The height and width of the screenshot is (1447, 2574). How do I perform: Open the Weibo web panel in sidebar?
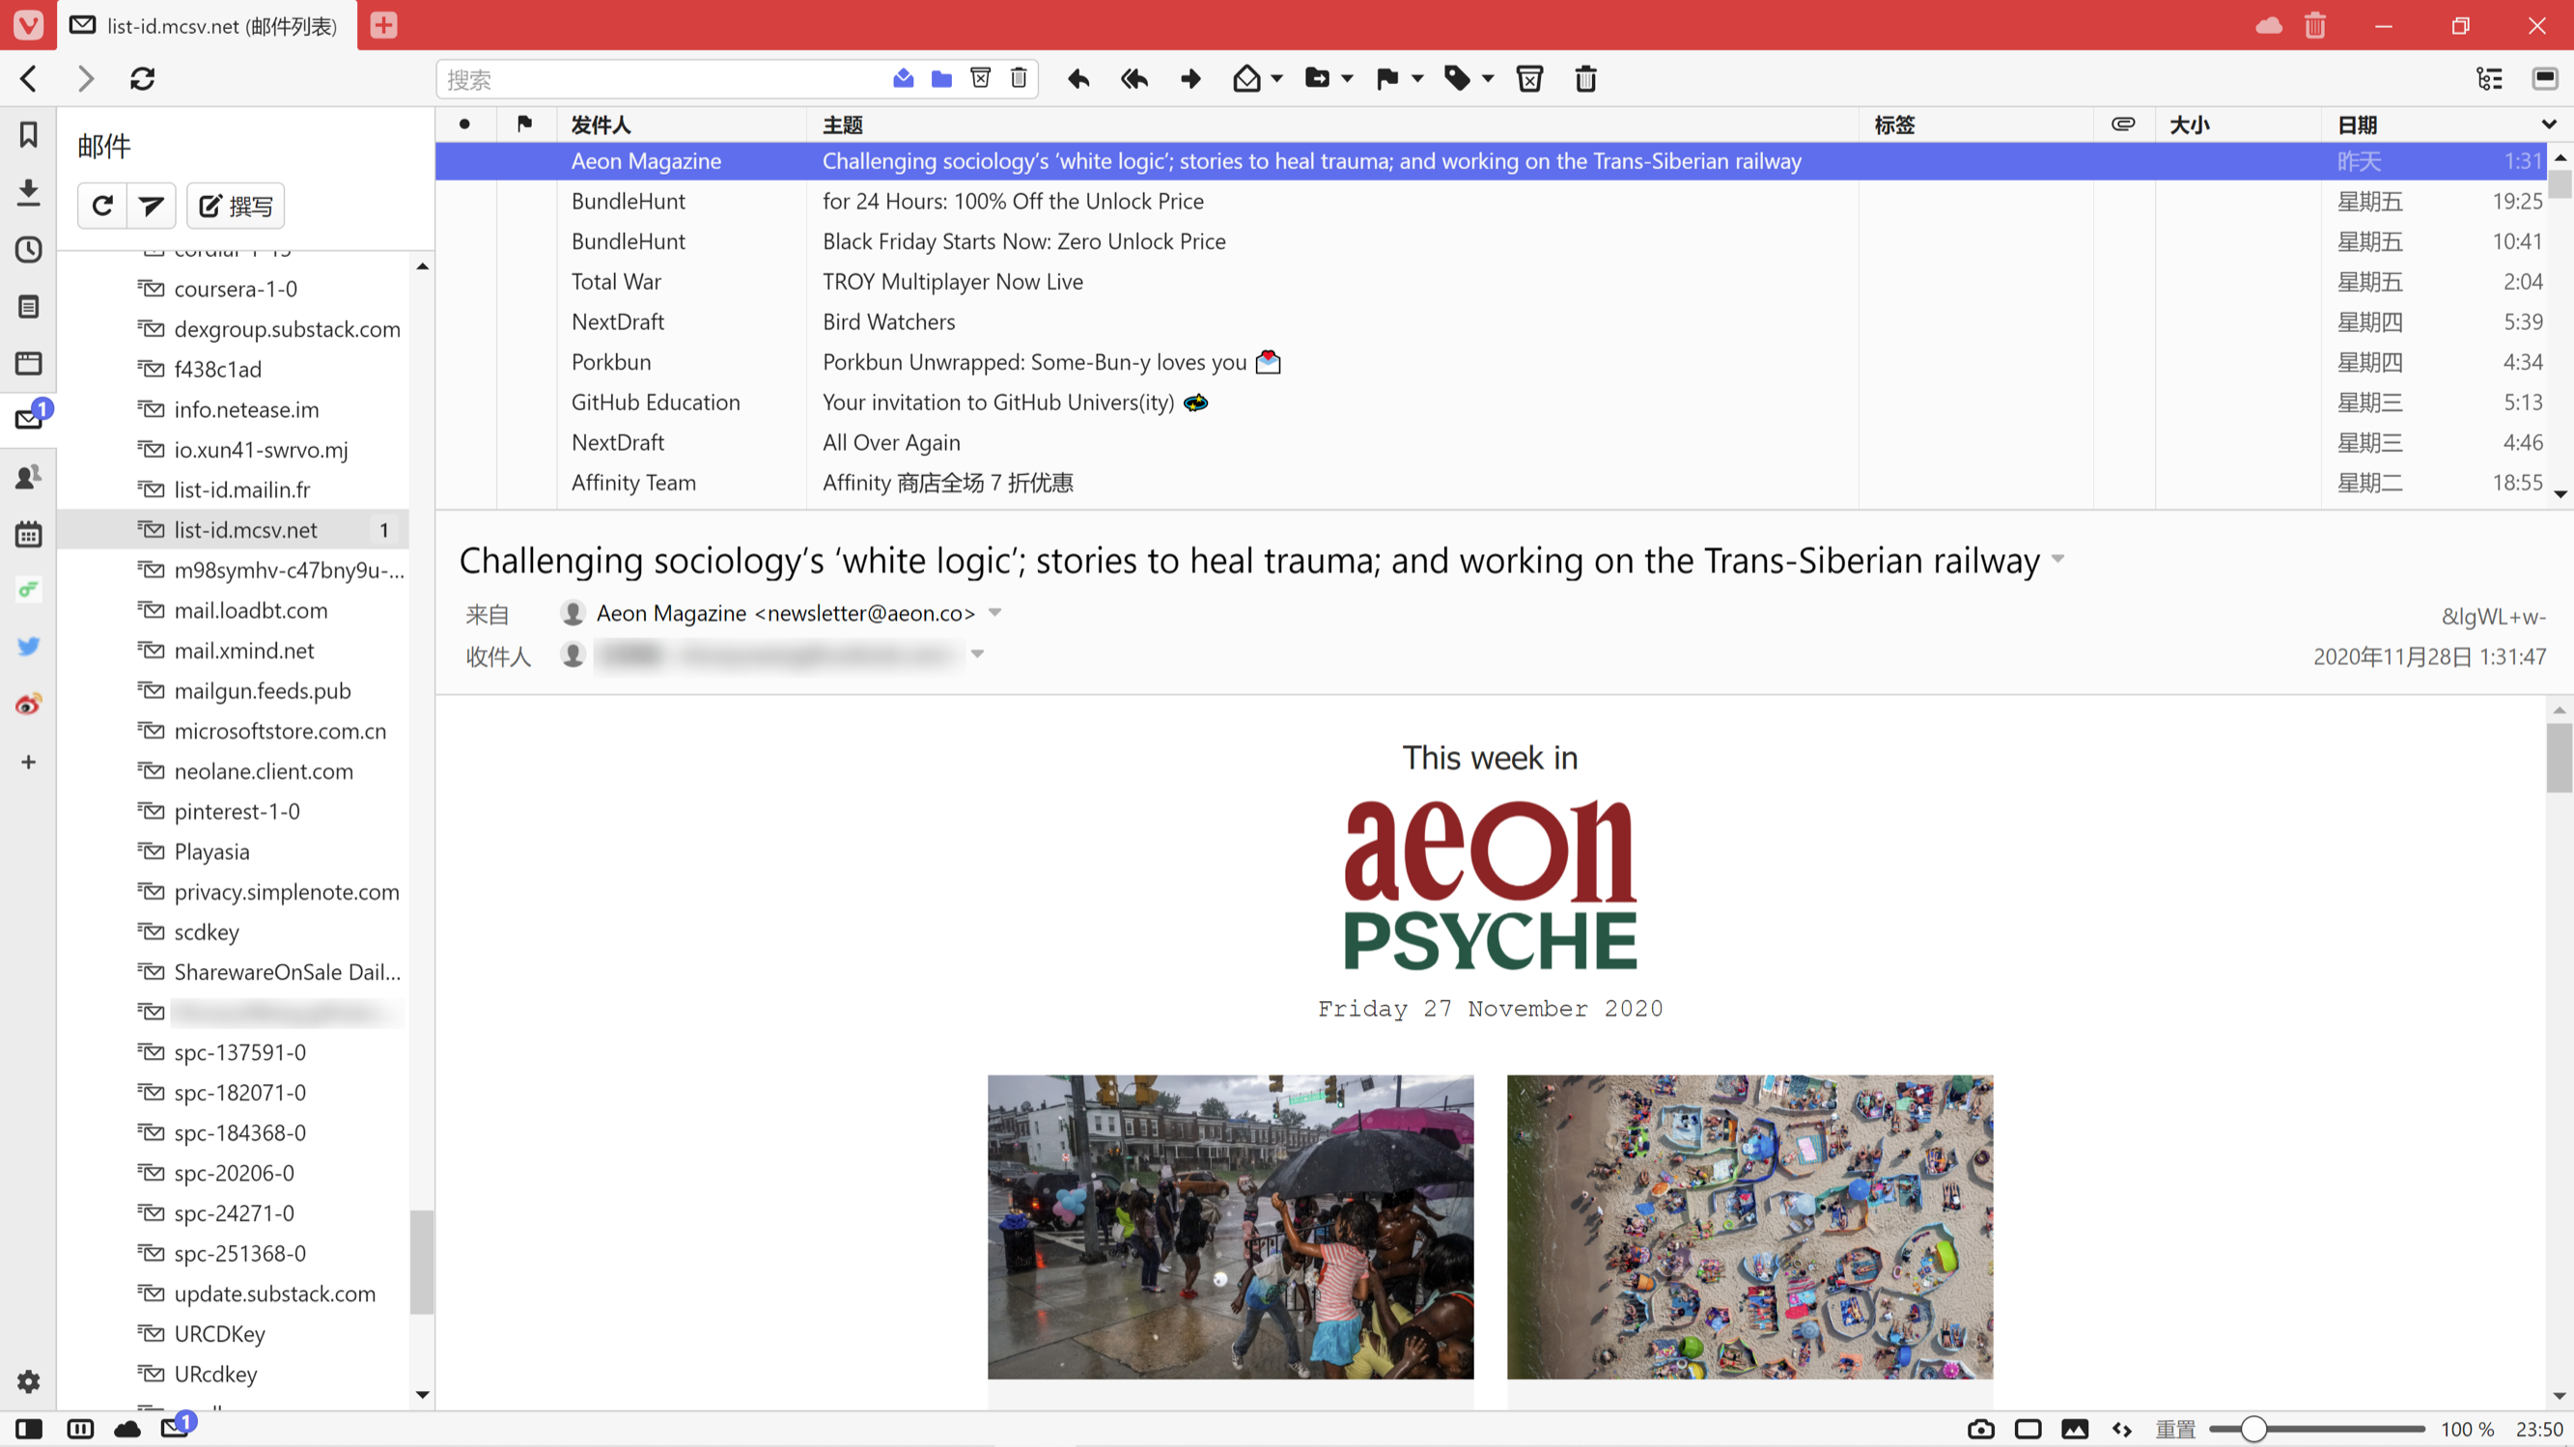point(28,705)
